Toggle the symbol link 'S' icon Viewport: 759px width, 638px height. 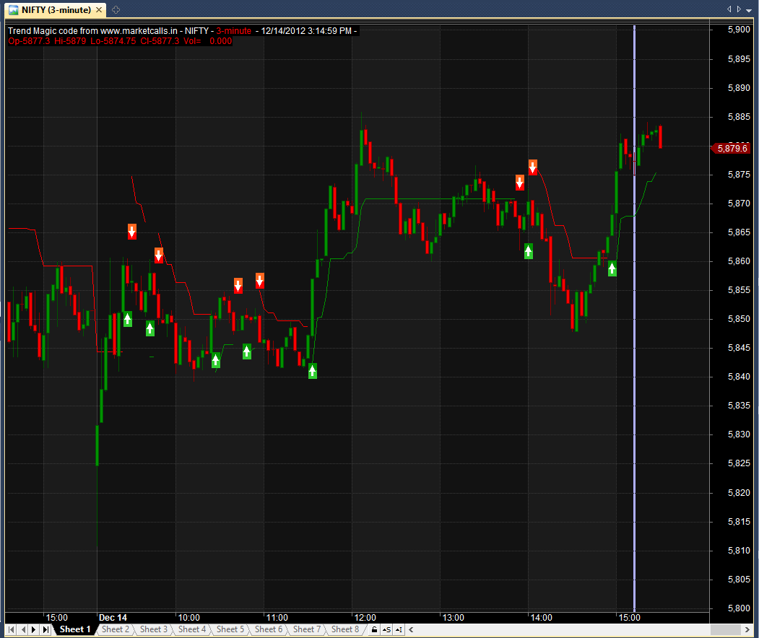coord(386,629)
